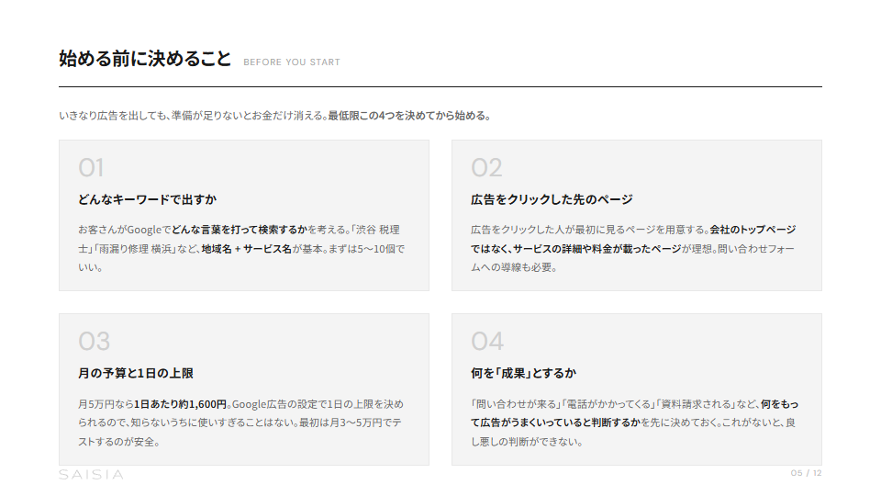Click the SAISIA logo in the footer

point(91,475)
